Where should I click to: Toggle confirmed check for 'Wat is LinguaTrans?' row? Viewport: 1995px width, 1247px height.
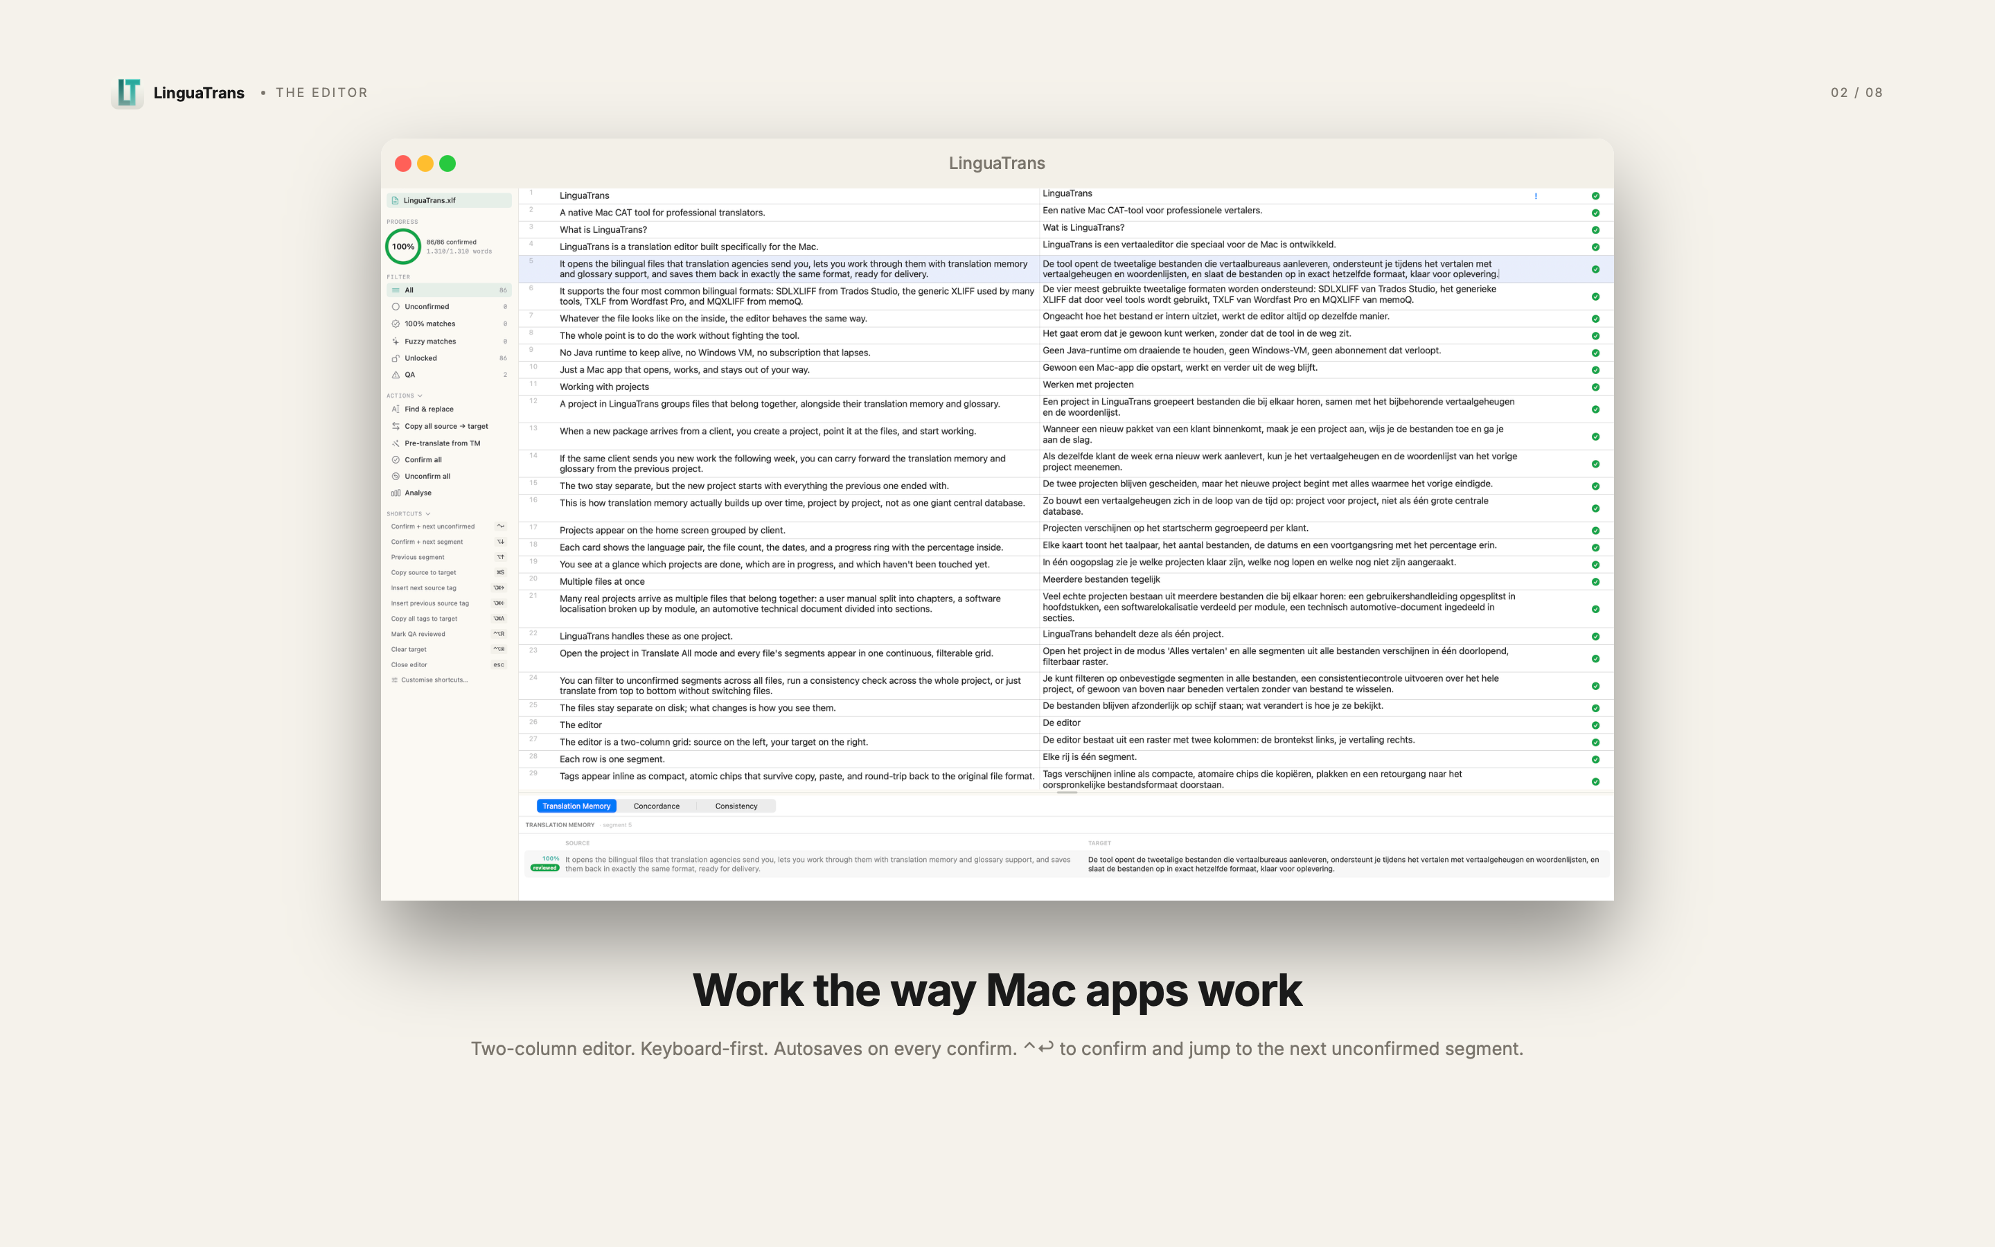click(1595, 230)
